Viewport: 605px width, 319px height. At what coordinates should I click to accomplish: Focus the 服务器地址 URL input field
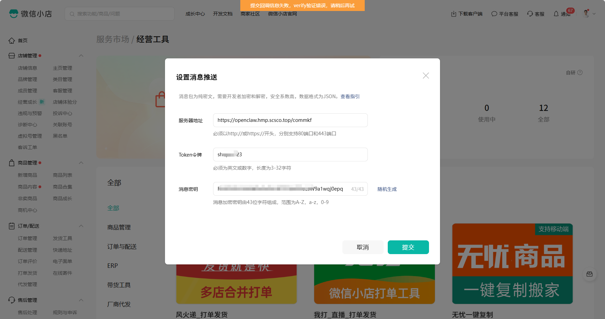(x=290, y=120)
